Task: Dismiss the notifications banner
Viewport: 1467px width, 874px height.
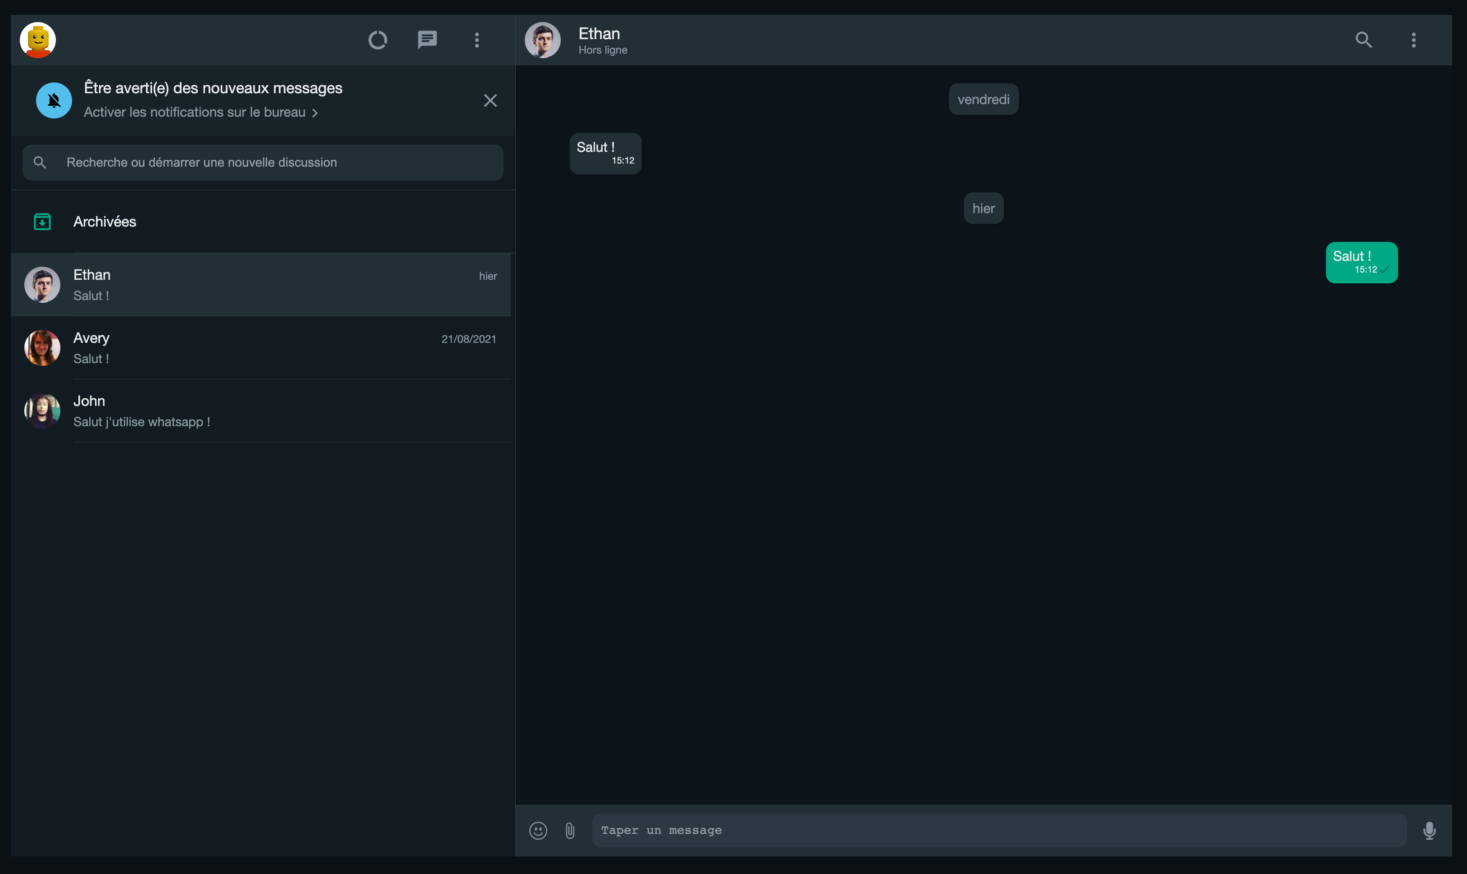Action: (490, 101)
